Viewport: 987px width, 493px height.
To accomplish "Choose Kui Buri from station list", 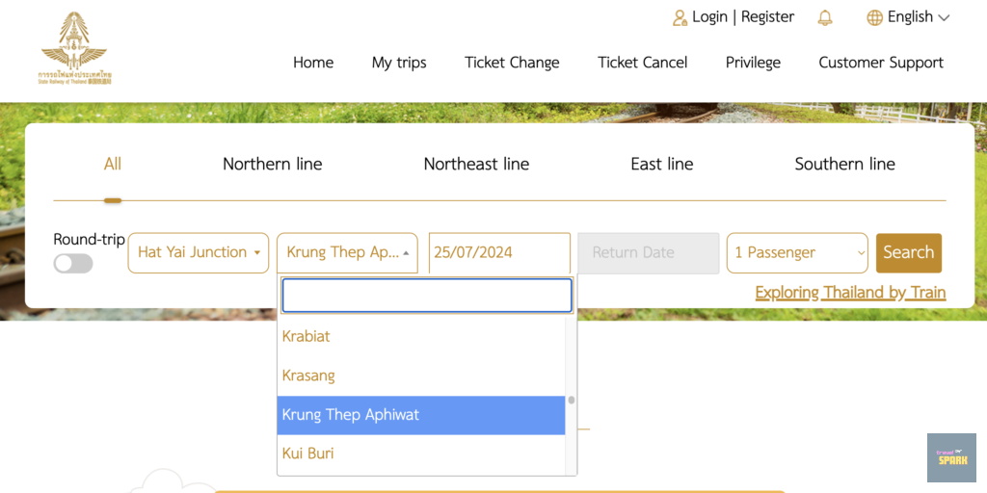I will [308, 454].
